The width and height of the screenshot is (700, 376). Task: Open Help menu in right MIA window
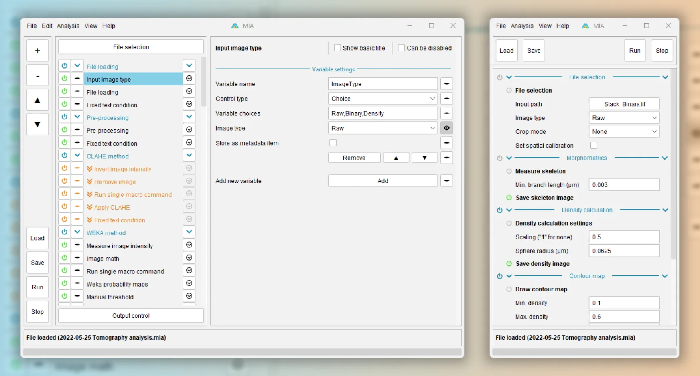pyautogui.click(x=562, y=26)
